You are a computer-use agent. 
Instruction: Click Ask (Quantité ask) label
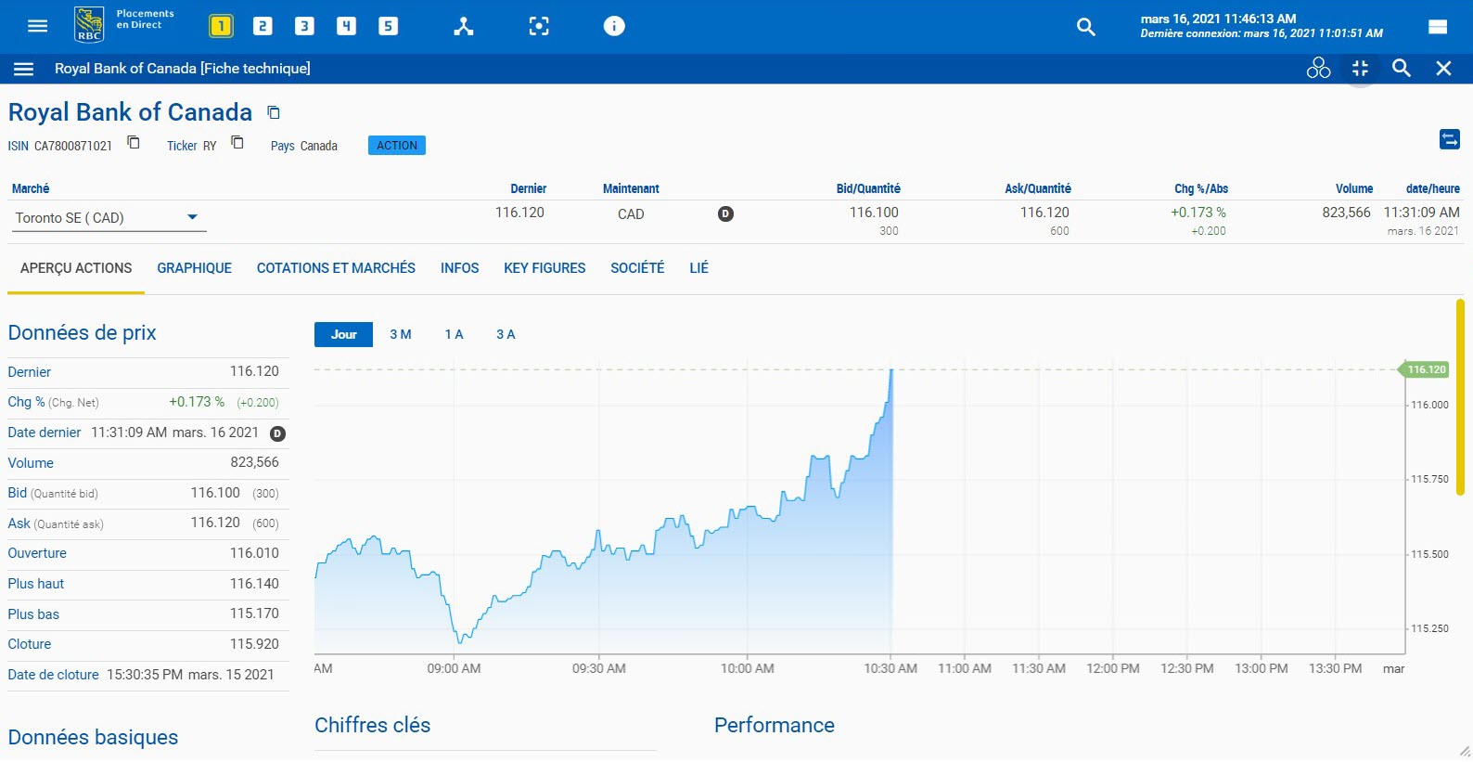pos(56,523)
